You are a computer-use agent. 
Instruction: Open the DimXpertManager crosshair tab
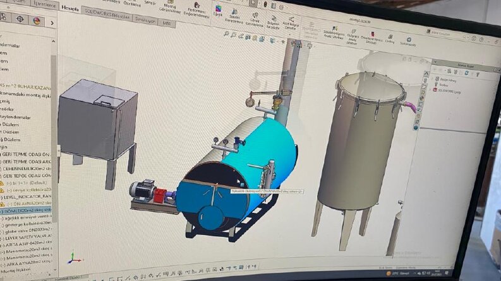20,19
